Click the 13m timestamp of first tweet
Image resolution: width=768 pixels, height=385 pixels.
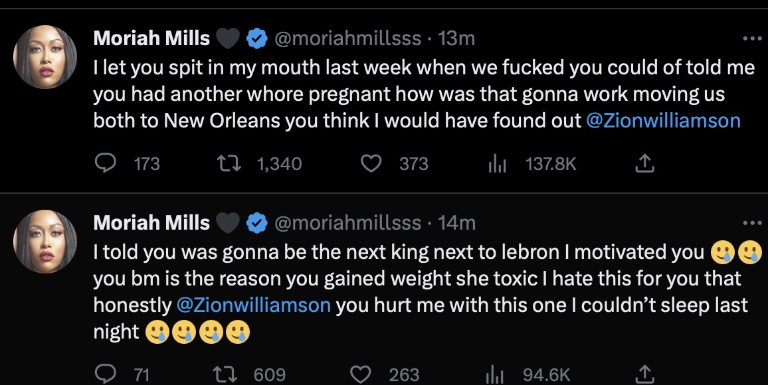(x=456, y=39)
